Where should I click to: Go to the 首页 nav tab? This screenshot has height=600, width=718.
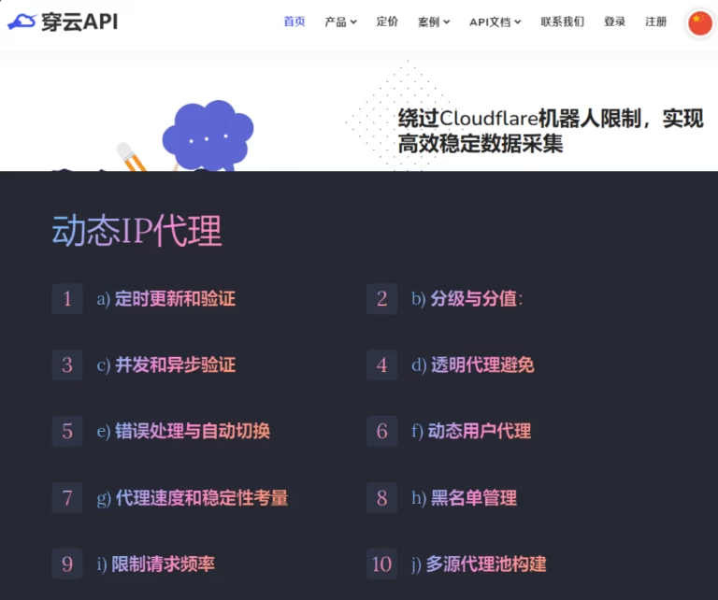tap(294, 21)
